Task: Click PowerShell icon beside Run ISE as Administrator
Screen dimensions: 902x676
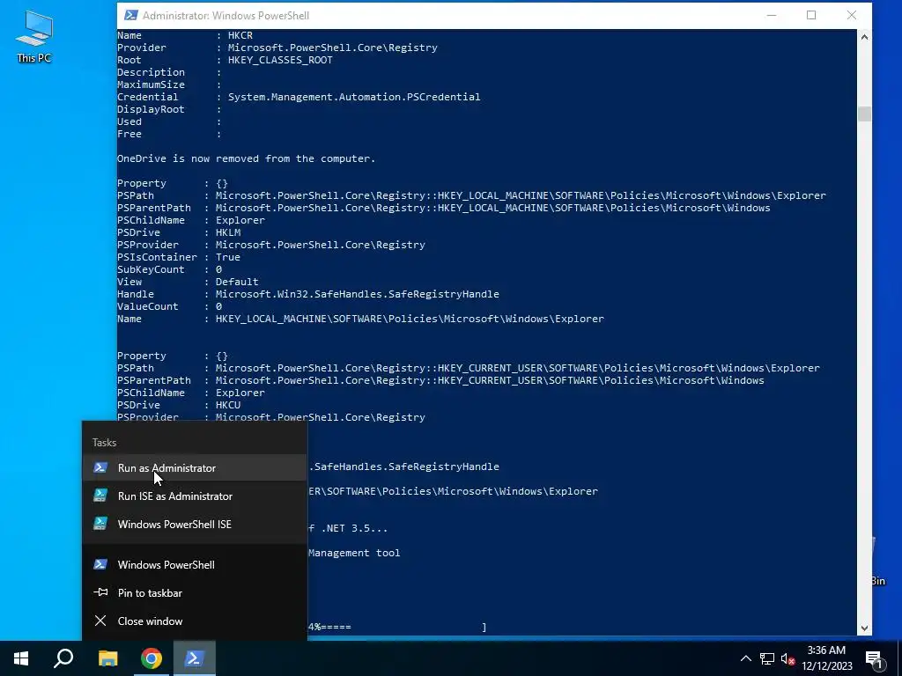Action: pos(100,496)
